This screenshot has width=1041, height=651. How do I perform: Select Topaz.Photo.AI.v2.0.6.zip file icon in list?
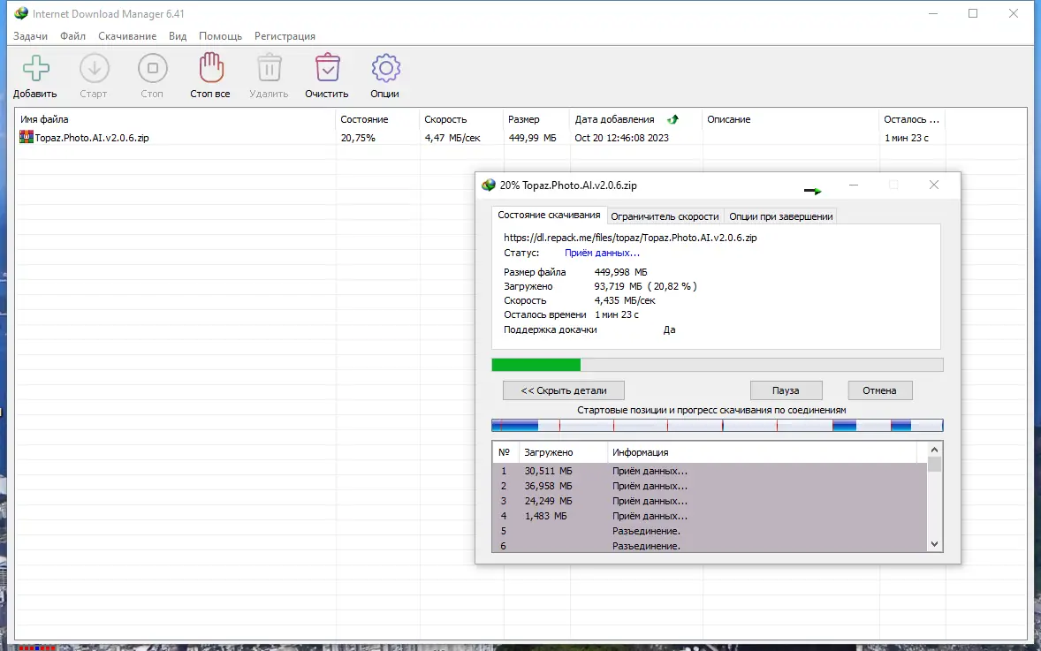26,138
